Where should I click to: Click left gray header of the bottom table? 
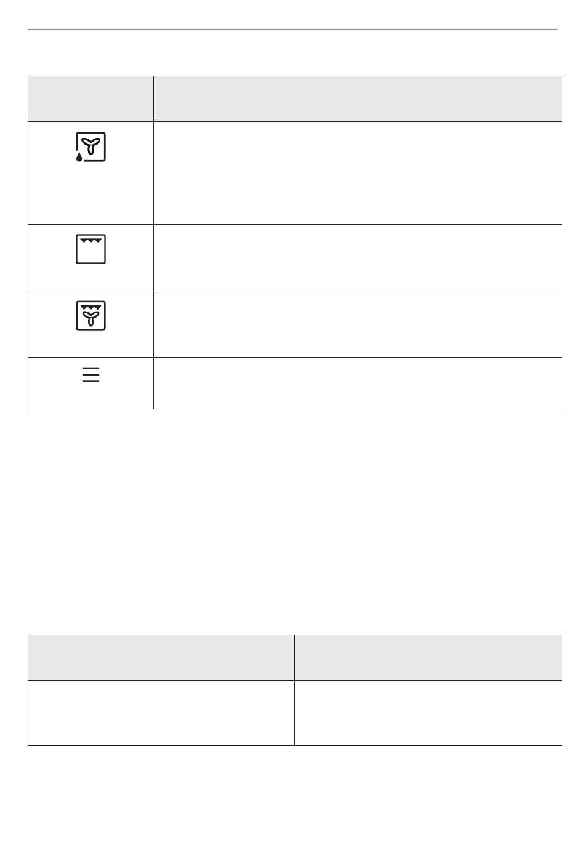(161, 658)
